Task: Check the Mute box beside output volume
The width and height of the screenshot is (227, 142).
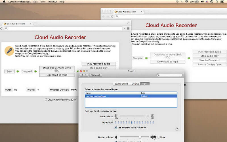Action: (x=159, y=137)
